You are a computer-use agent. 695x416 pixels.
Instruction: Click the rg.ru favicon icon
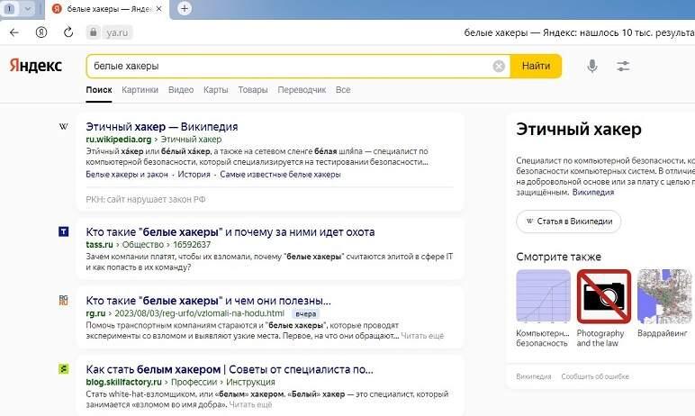[63, 300]
